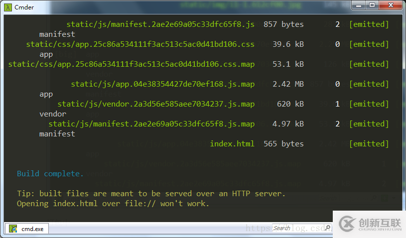Click '[emitted]' on the 620 kB row
The image size is (406, 238).
(369, 104)
